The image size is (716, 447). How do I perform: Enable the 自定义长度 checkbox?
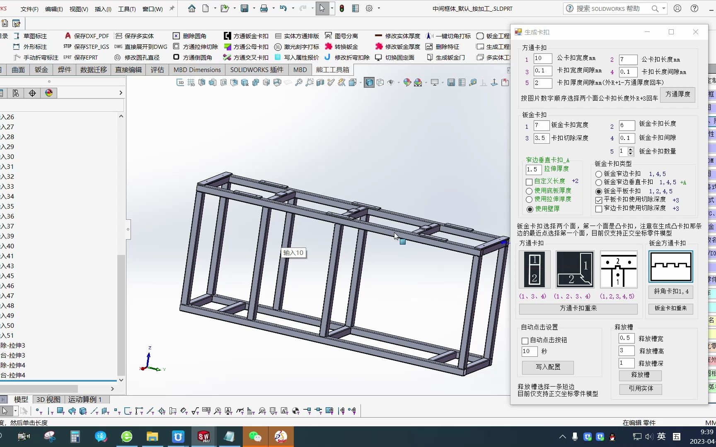click(529, 182)
